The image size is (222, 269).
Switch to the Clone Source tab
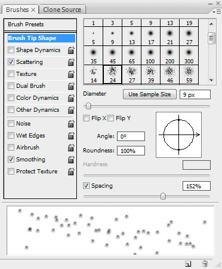click(x=62, y=10)
